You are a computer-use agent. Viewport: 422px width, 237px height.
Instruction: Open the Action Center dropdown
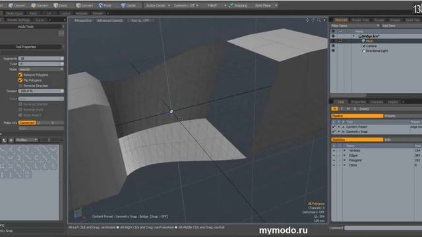(158, 5)
